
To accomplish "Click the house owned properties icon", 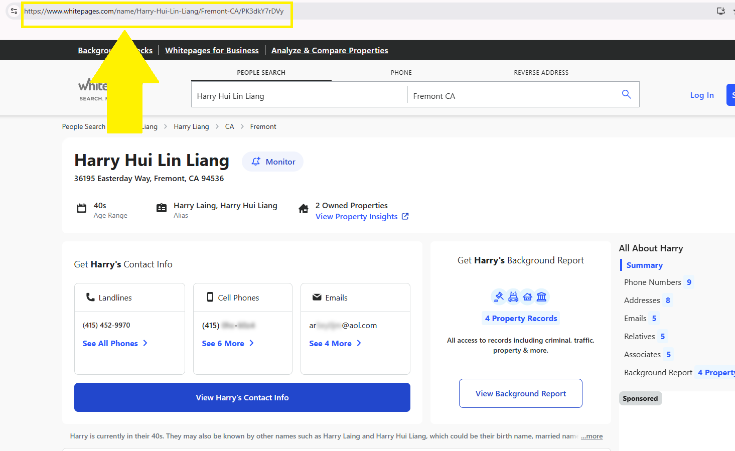I will tap(304, 208).
